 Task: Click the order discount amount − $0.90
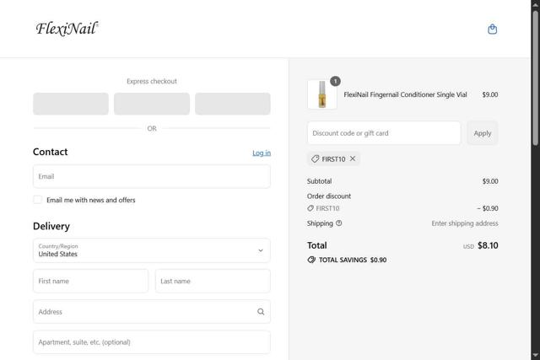488,208
